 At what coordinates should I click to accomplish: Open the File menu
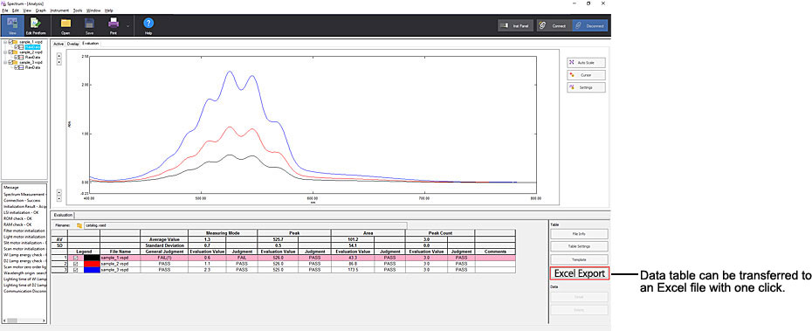click(x=5, y=10)
